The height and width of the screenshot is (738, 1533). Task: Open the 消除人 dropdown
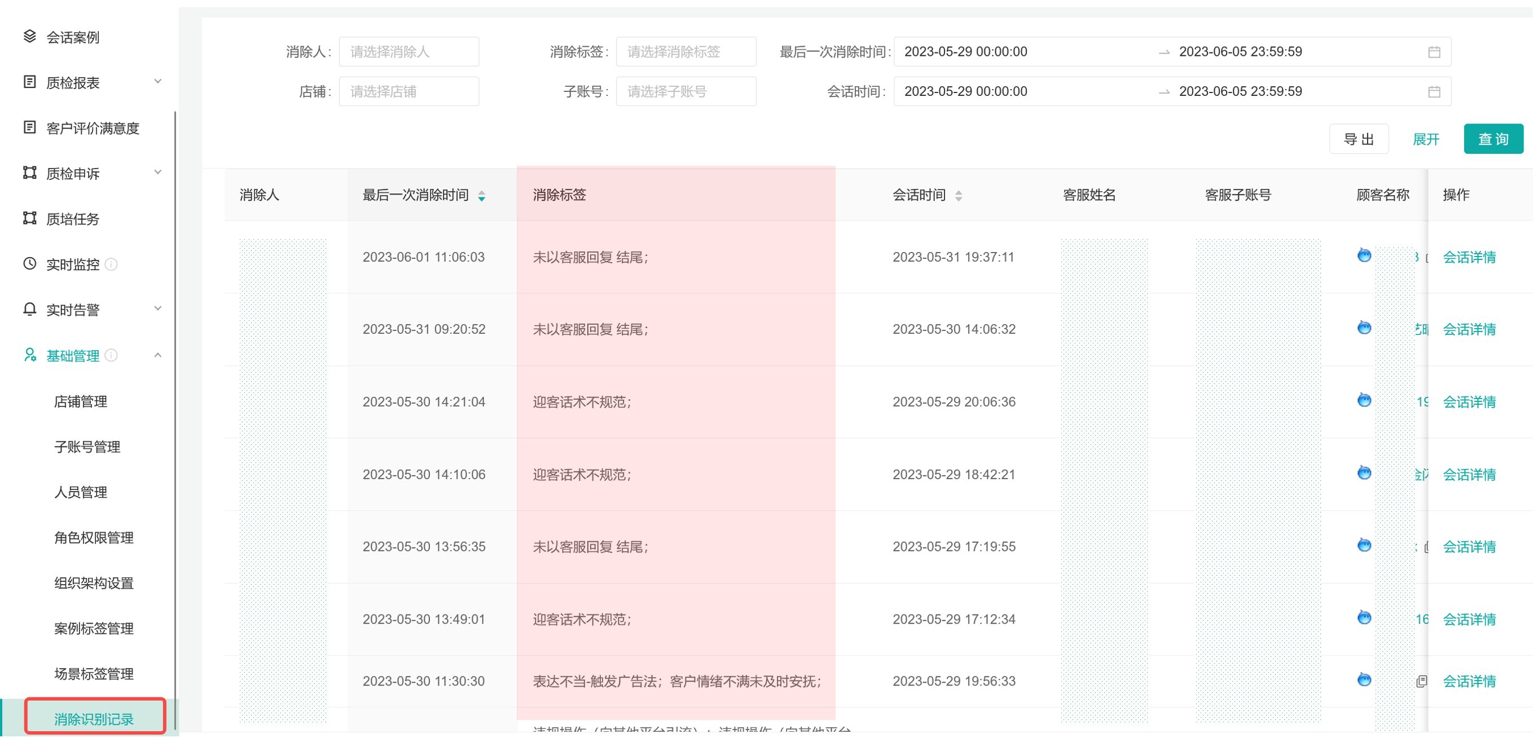pos(409,52)
